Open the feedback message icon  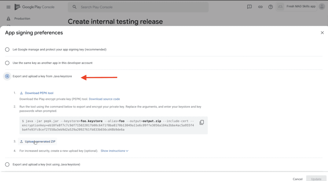tap(249, 7)
